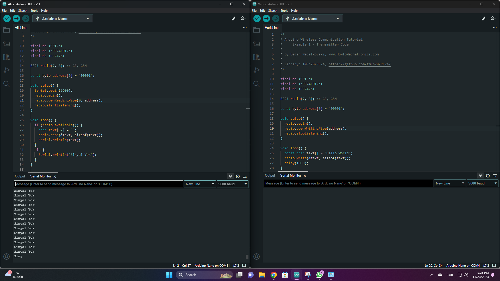Select Verici.ino editor tab
This screenshot has width=500, height=281.
pyautogui.click(x=272, y=28)
